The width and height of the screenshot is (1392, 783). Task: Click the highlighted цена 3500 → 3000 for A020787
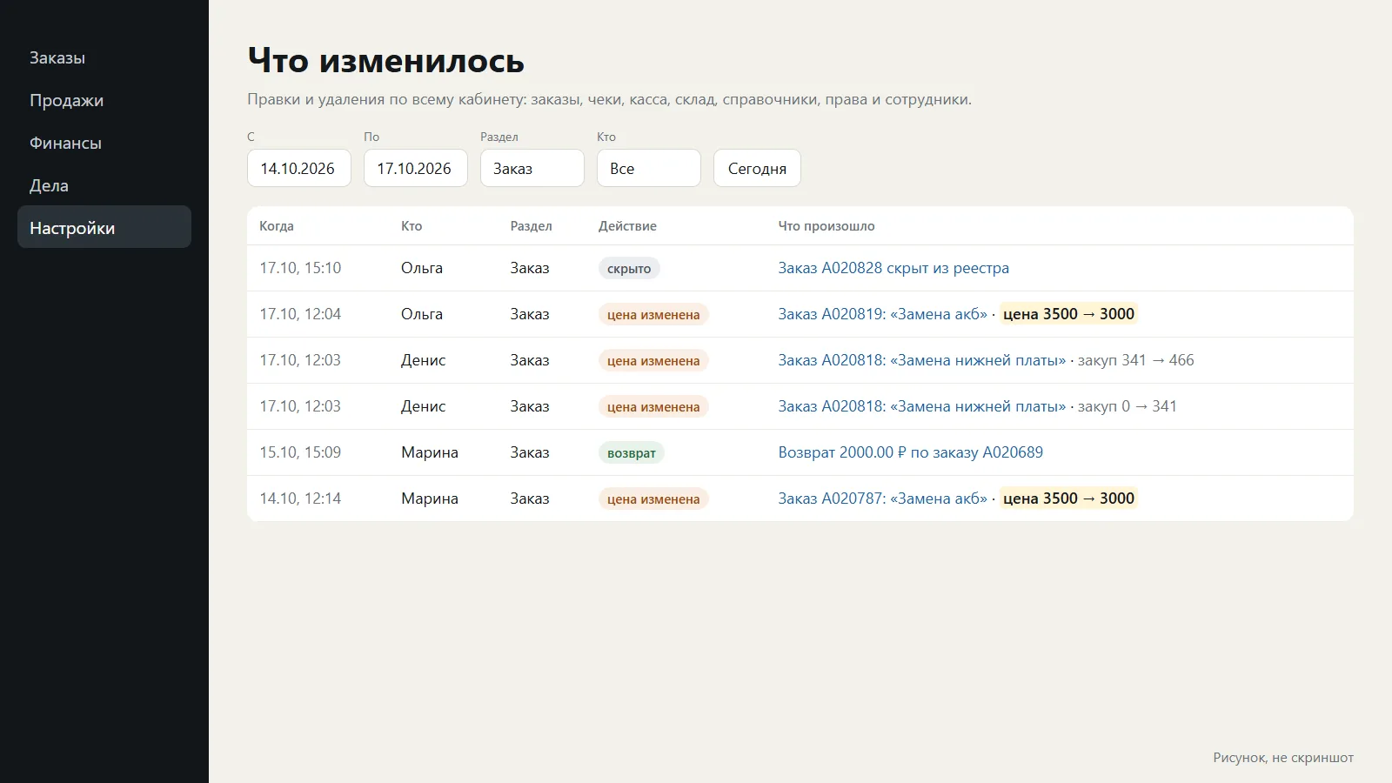pos(1068,499)
